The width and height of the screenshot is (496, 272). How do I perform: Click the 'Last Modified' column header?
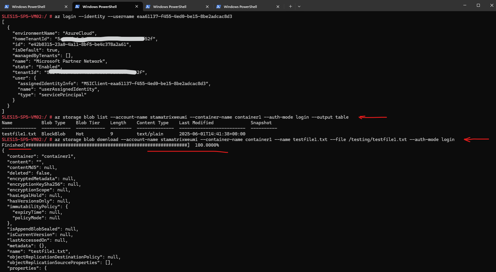point(196,123)
